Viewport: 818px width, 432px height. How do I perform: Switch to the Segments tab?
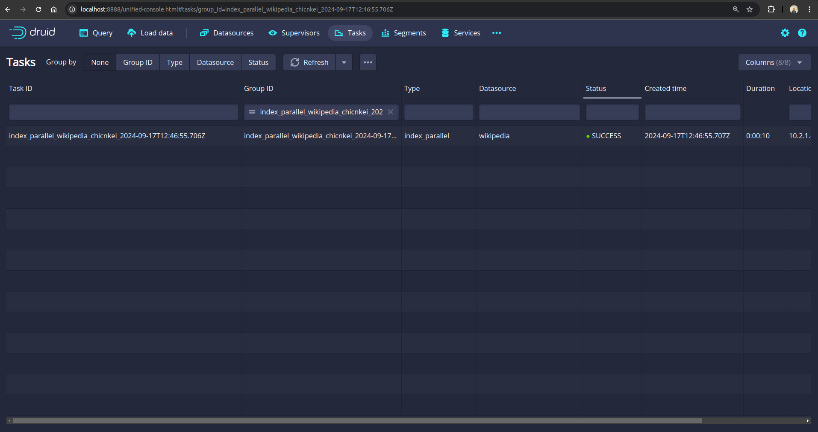[403, 33]
